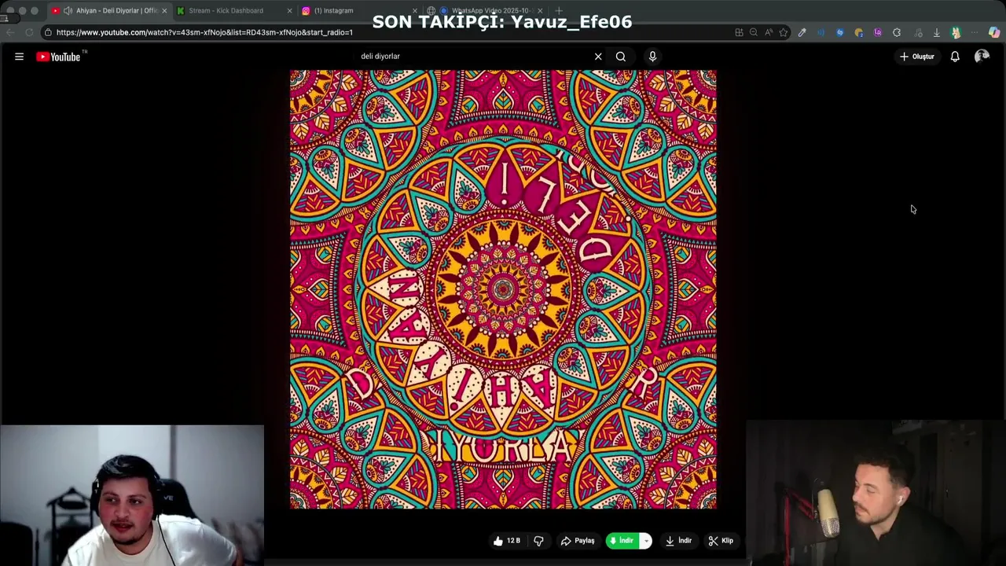This screenshot has width=1006, height=566.
Task: Click the yellow moon extension with badge 2
Action: pos(859,32)
